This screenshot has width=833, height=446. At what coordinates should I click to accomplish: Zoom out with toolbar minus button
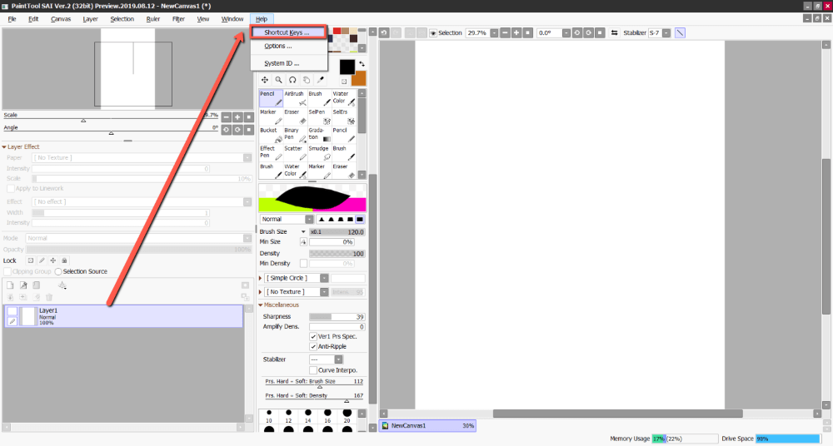[x=505, y=33]
